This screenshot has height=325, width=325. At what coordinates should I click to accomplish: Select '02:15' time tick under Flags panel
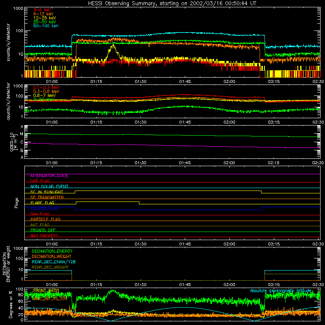(273, 244)
